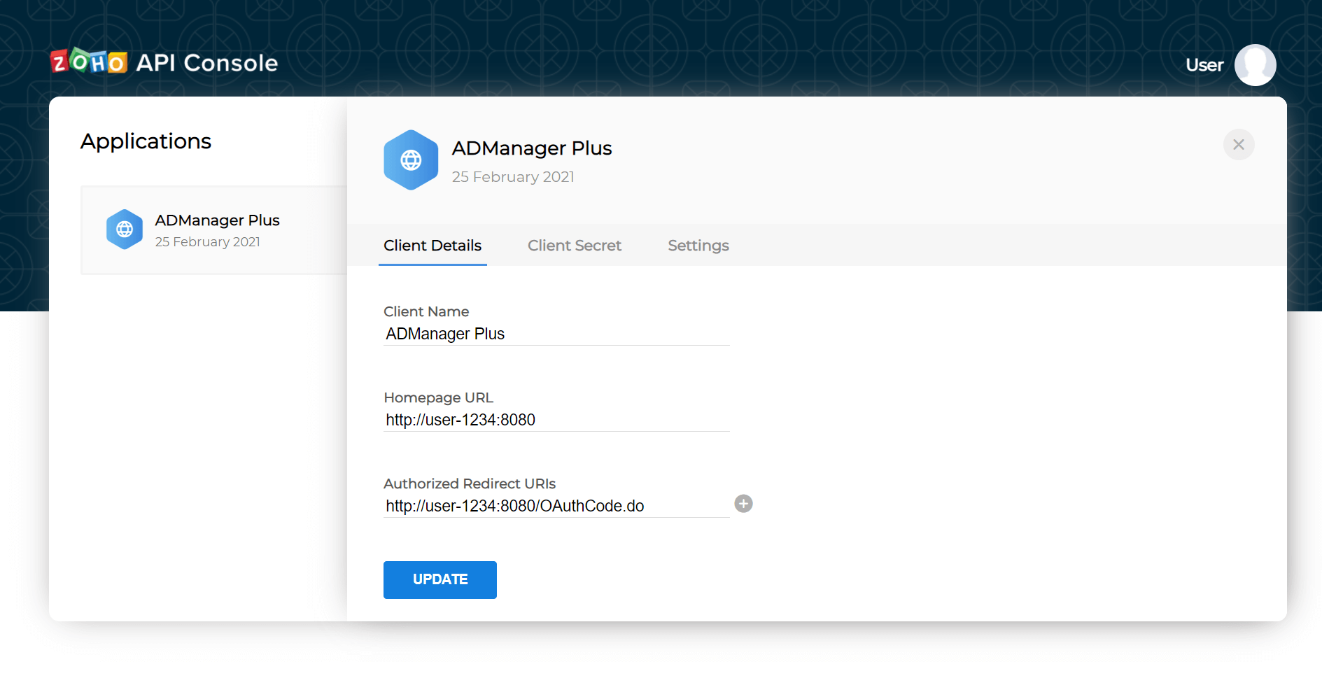Click the User label in the top bar
Image resolution: width=1322 pixels, height=678 pixels.
[1204, 64]
